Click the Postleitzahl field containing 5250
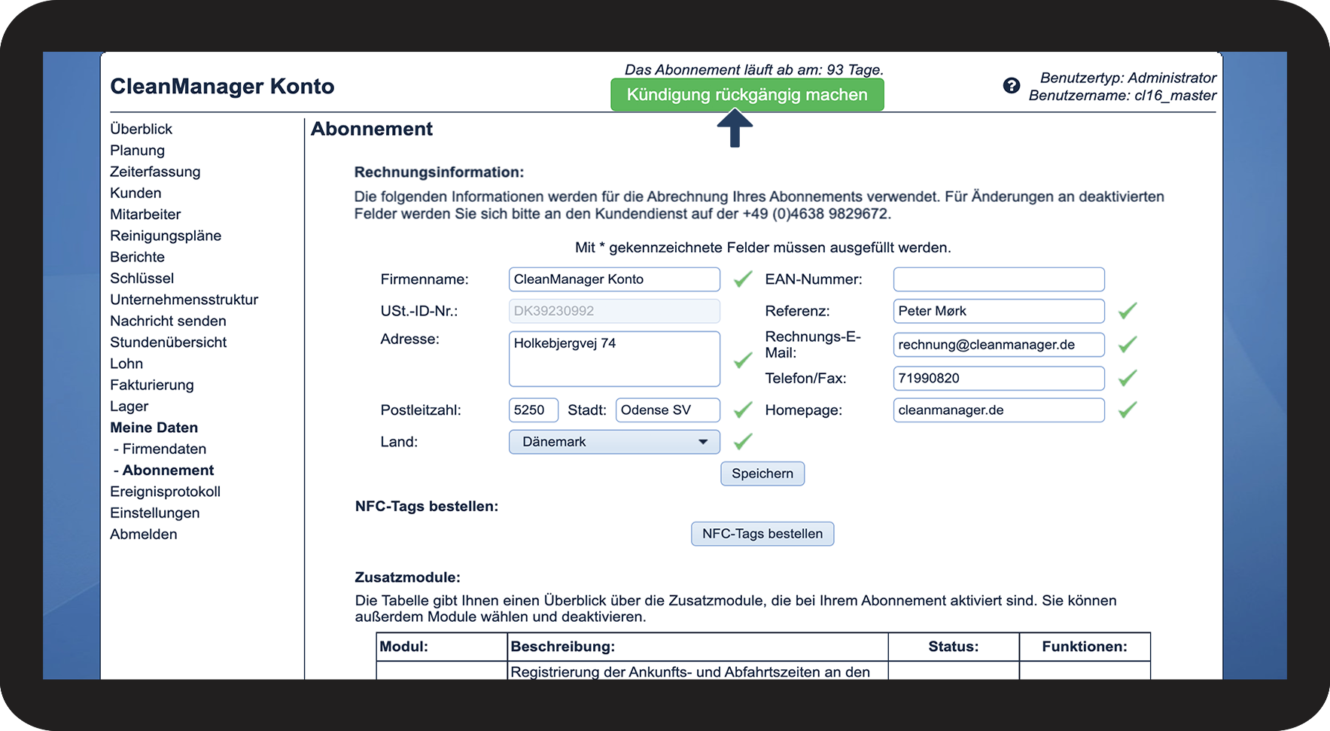The image size is (1330, 731). [x=533, y=410]
